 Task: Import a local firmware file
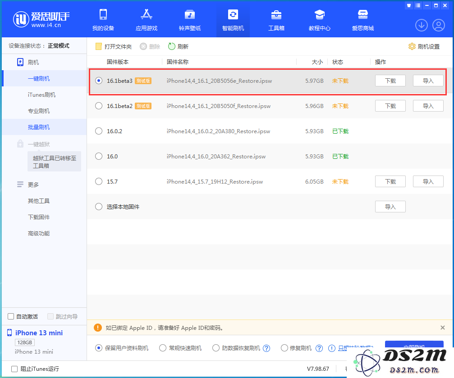pyautogui.click(x=390, y=207)
